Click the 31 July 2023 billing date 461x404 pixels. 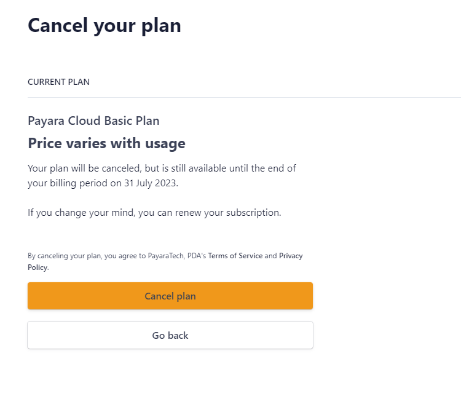[x=151, y=183]
